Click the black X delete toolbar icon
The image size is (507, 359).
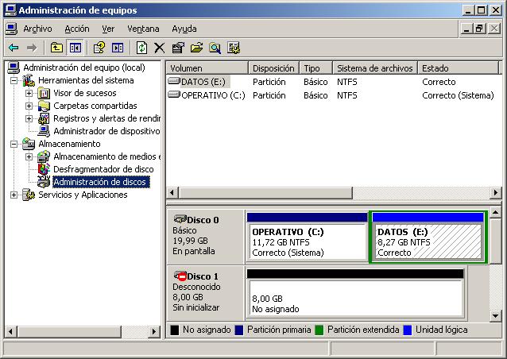point(160,48)
